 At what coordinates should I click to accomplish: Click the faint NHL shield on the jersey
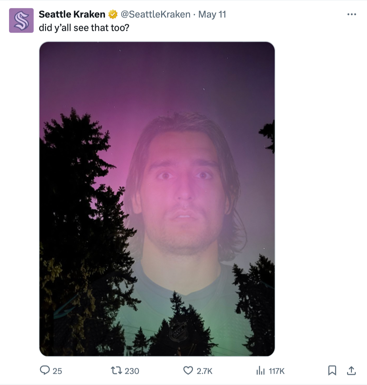[x=178, y=331]
